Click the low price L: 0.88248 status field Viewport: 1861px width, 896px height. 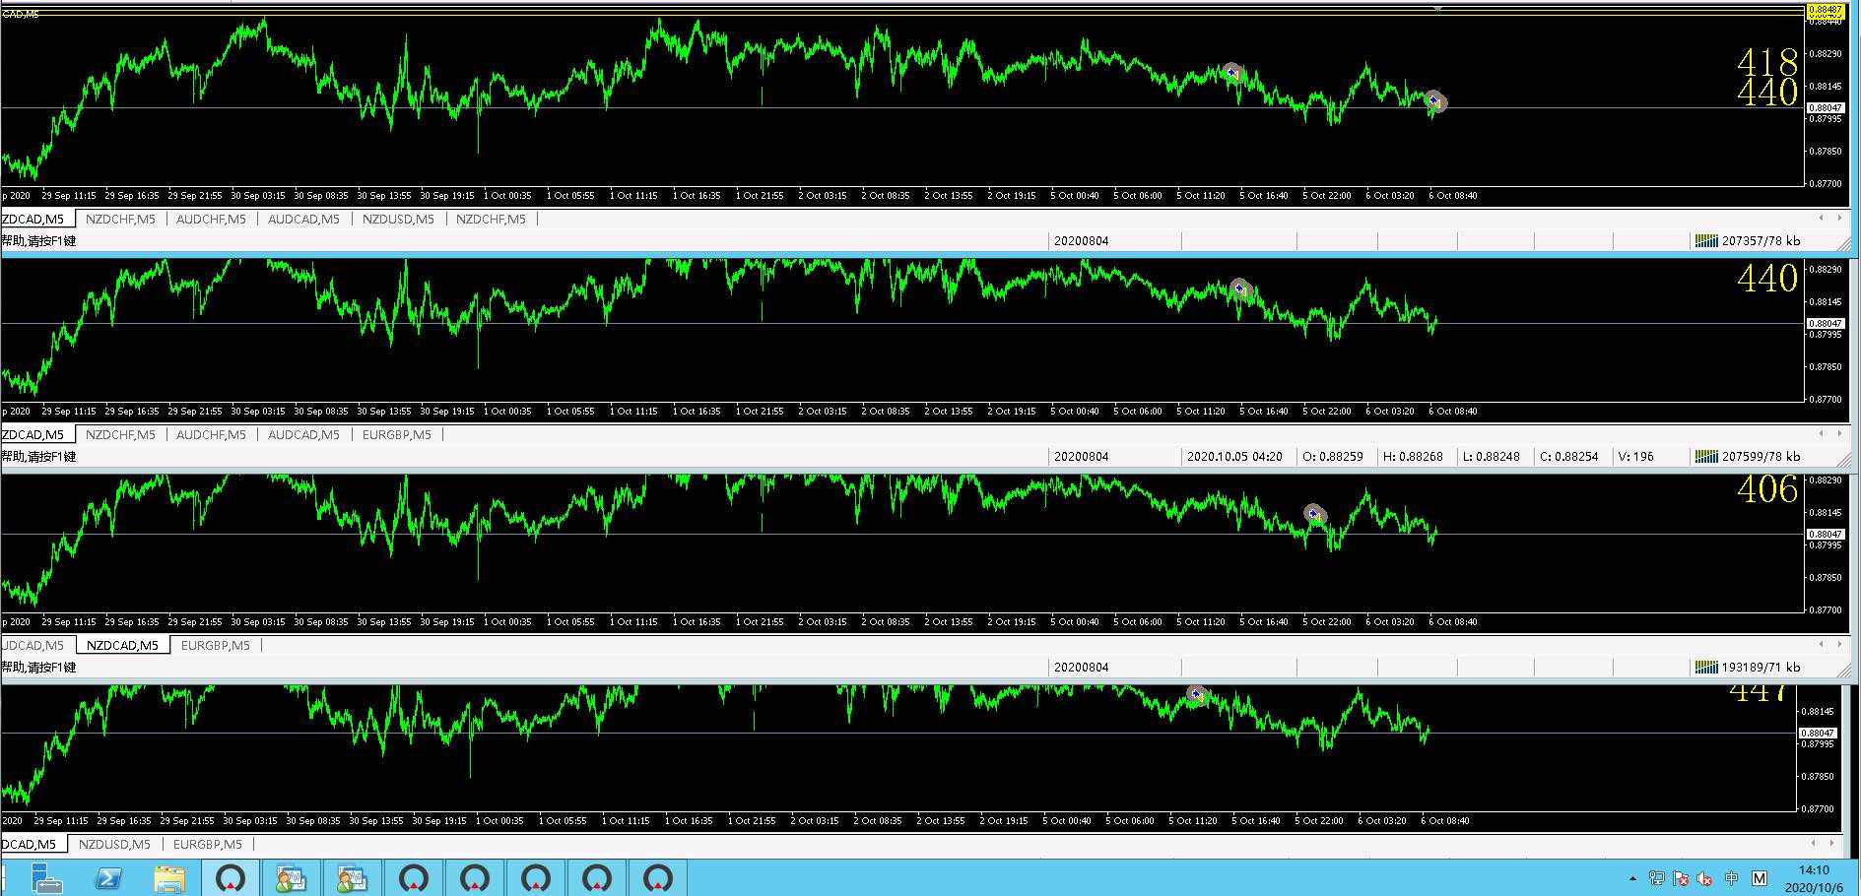[x=1491, y=456]
